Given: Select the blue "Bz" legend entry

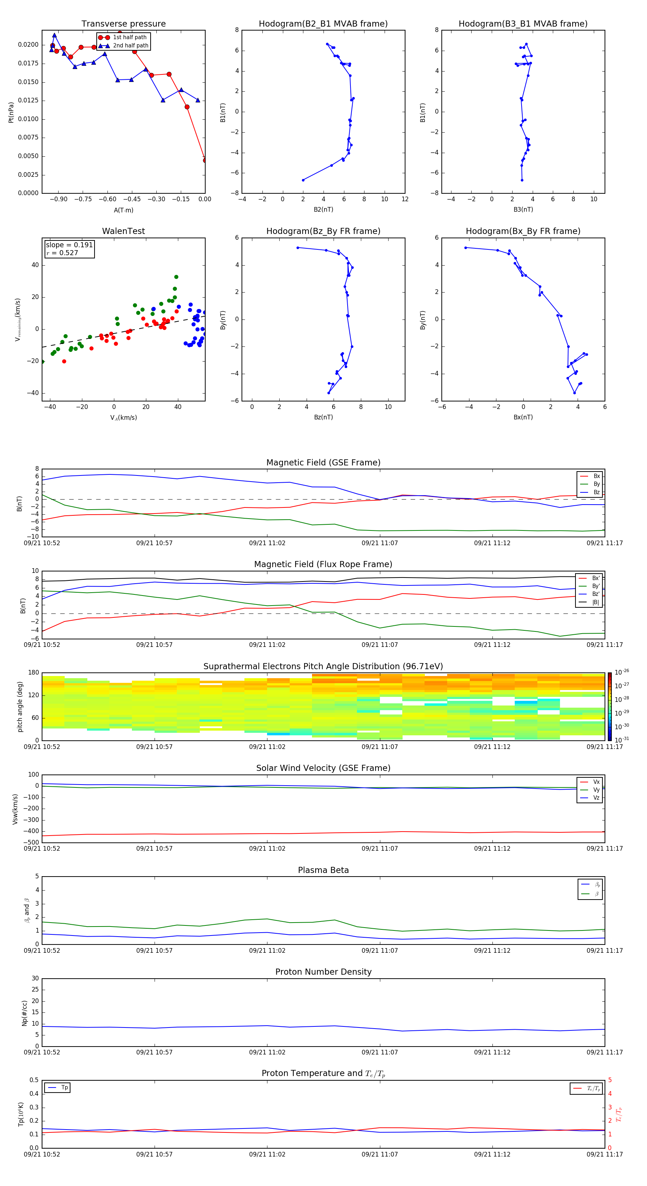Looking at the screenshot, I should pos(590,492).
